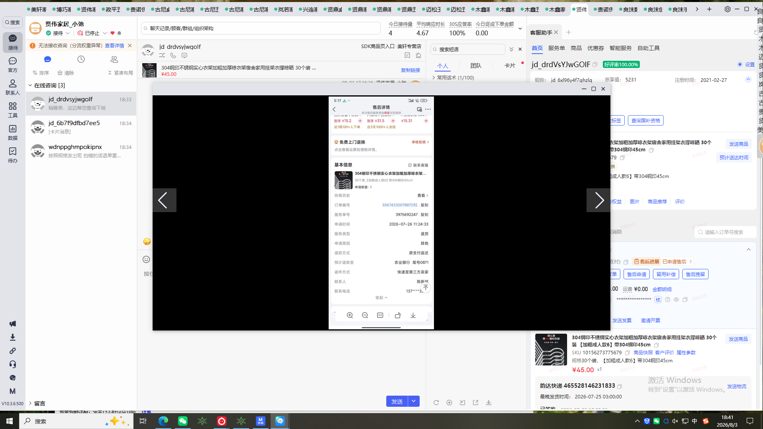Show the previous image in viewer
The width and height of the screenshot is (763, 429).
164,200
